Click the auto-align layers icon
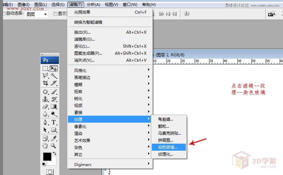The image size is (283, 175). point(187,14)
